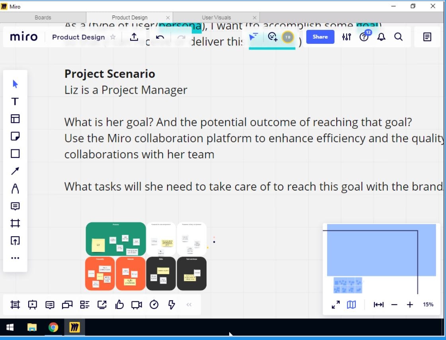
Task: Click "Liz is a Project Manager" text
Action: (126, 90)
